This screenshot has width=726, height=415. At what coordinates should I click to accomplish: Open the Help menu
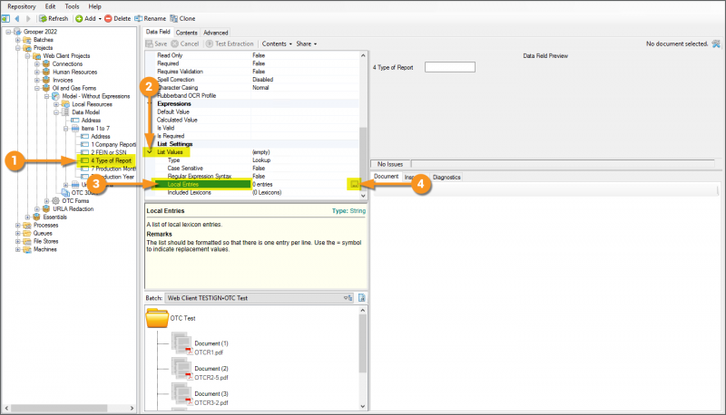[94, 6]
